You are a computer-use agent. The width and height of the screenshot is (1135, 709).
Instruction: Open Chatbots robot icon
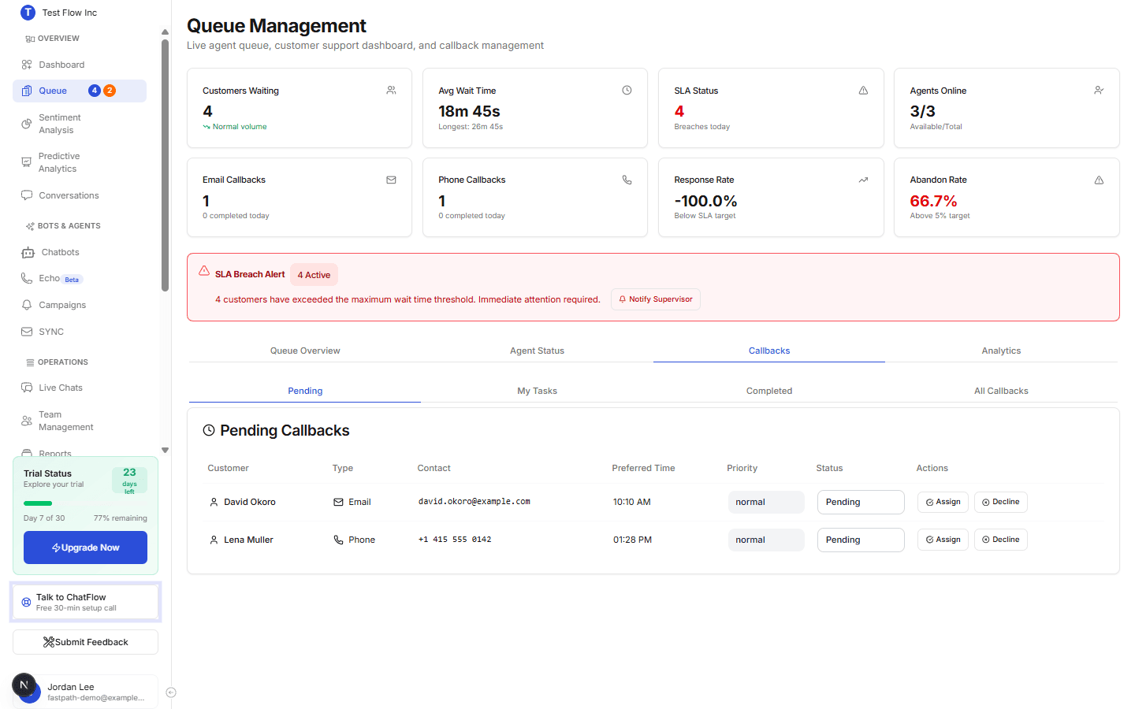(28, 252)
